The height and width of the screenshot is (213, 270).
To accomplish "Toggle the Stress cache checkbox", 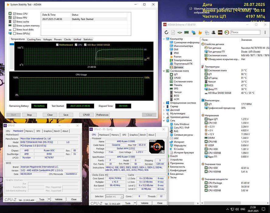I will (15, 22).
